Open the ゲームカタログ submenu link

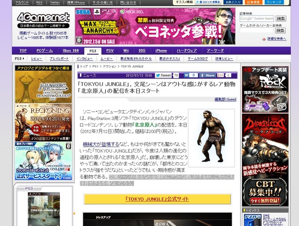pos(198,58)
